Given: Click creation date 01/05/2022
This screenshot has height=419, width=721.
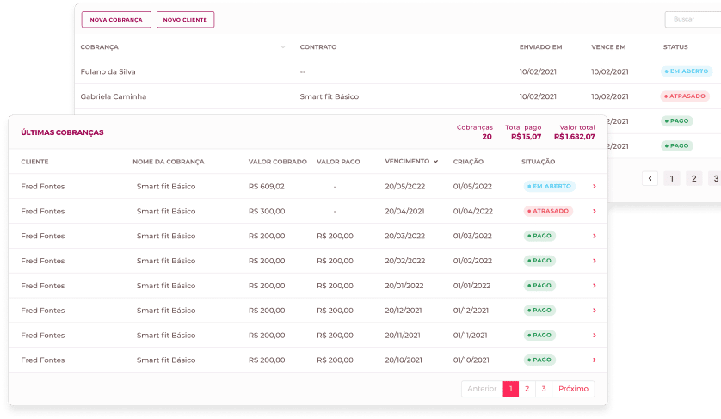Looking at the screenshot, I should coord(472,187).
